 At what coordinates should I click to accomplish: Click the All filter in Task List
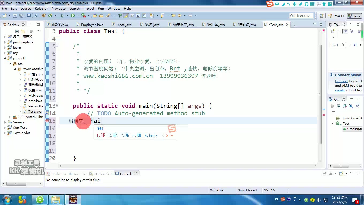[355, 45]
